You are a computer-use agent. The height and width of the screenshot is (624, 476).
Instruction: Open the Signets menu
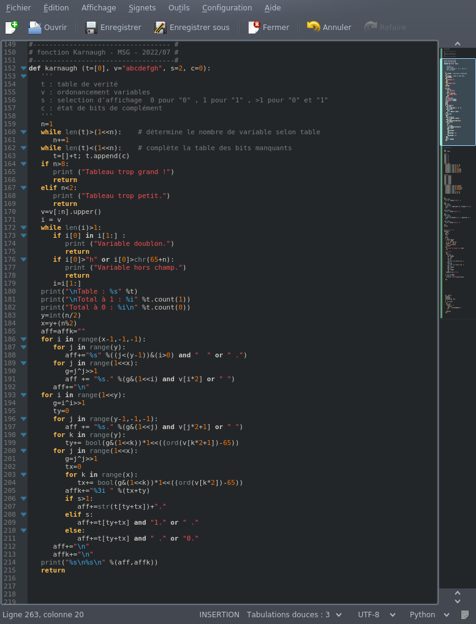point(142,7)
